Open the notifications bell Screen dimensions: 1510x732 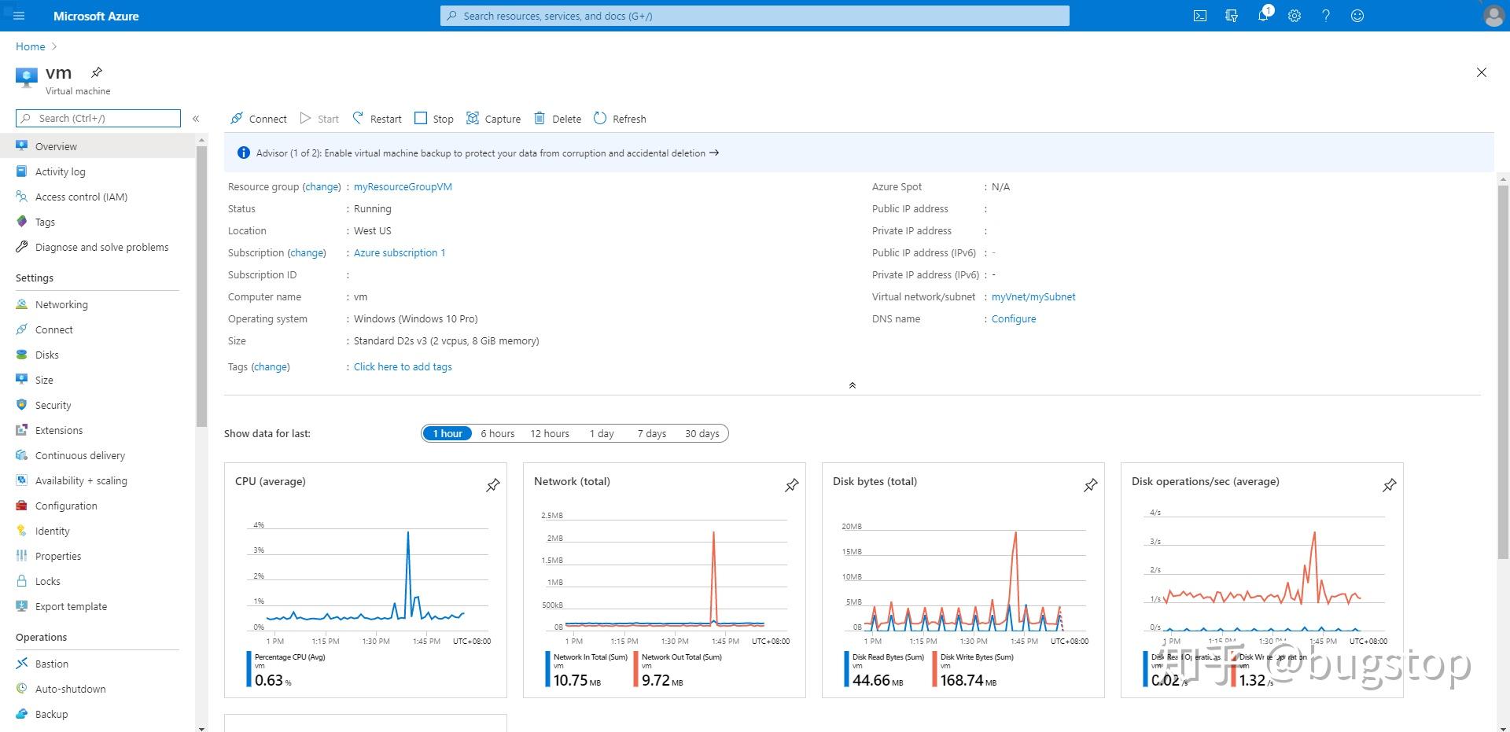(x=1263, y=16)
